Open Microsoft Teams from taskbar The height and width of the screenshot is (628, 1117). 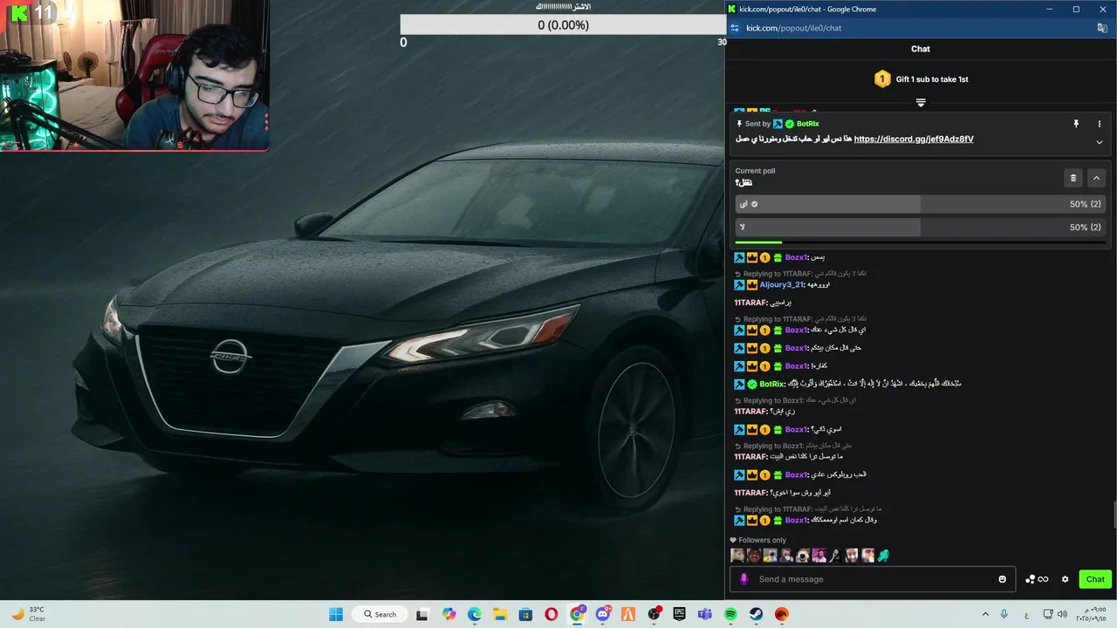point(704,614)
